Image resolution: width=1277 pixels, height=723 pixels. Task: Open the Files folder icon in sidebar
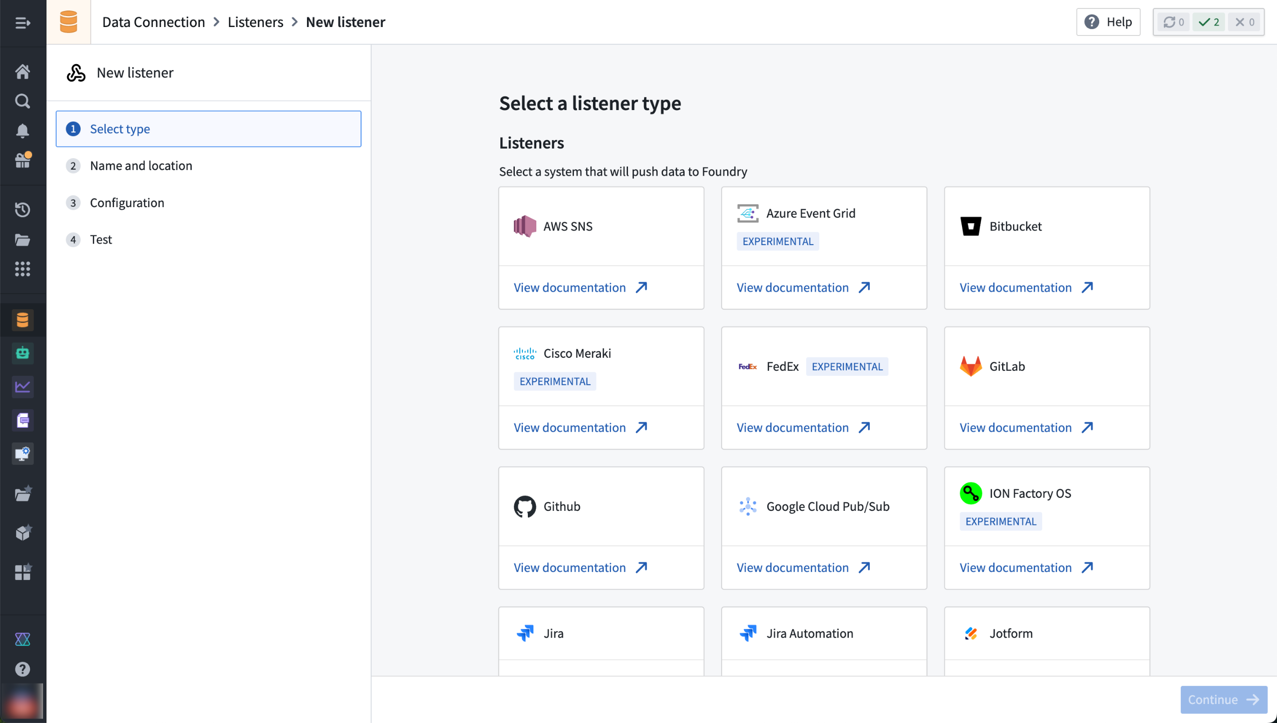click(x=23, y=240)
